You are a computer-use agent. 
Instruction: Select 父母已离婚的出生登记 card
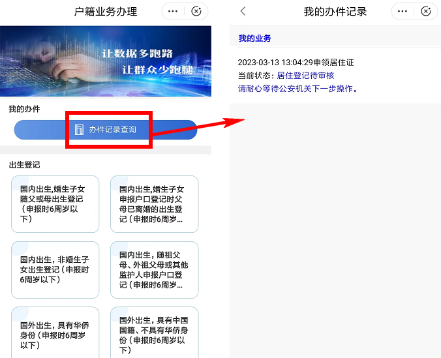155,204
